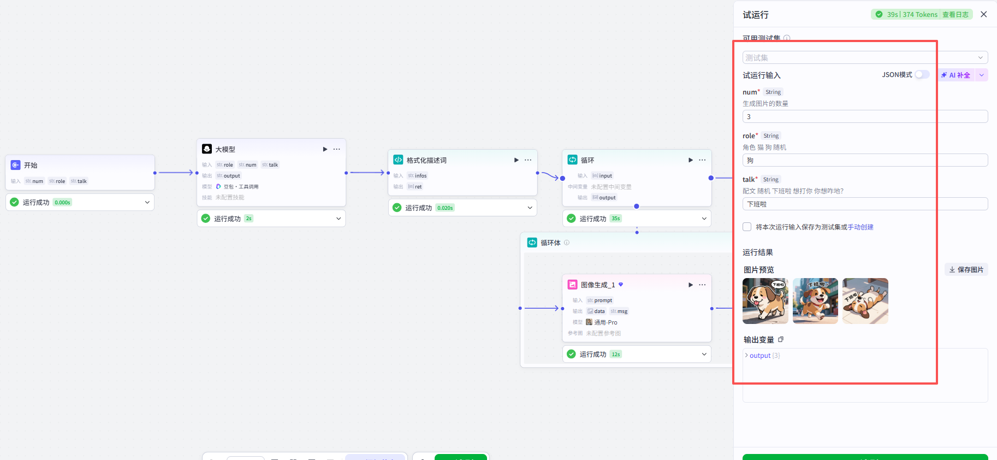Run the 格式化描述词 node play icon

[516, 160]
